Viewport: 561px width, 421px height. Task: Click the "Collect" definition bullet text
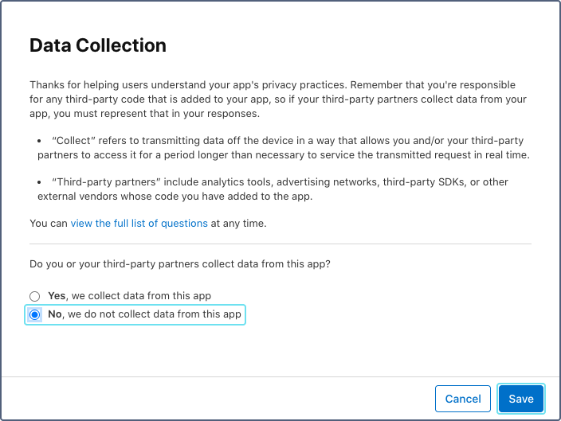(284, 147)
